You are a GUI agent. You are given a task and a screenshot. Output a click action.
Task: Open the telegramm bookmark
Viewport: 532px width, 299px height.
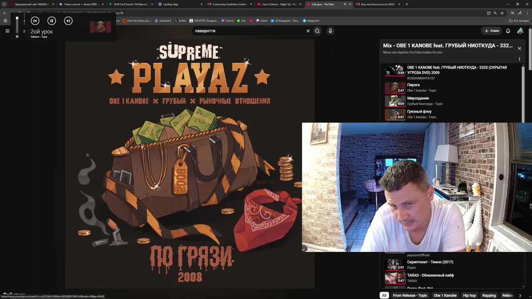click(311, 20)
